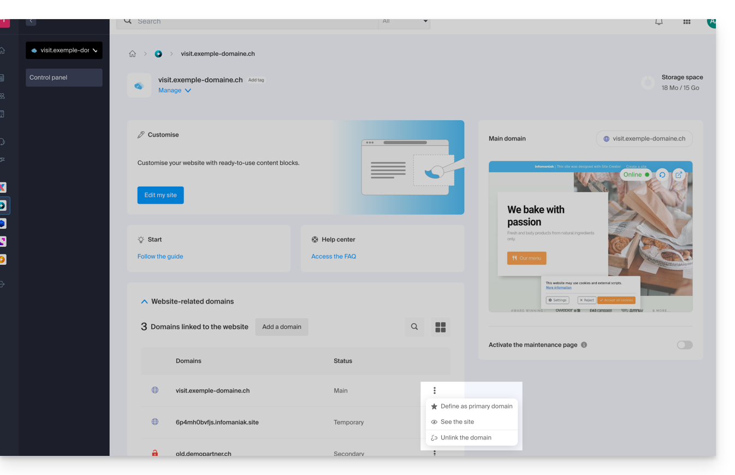Click the notifications bell icon

coord(659,22)
